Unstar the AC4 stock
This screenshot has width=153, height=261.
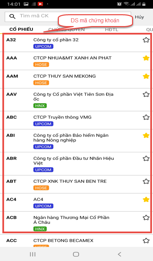[146, 199]
